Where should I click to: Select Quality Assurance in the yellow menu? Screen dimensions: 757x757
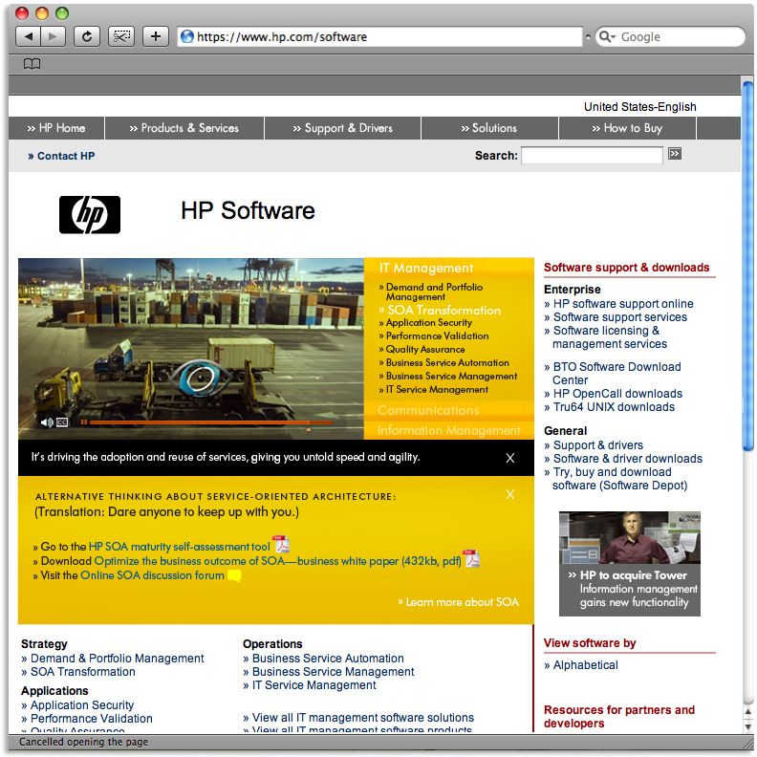tap(422, 349)
